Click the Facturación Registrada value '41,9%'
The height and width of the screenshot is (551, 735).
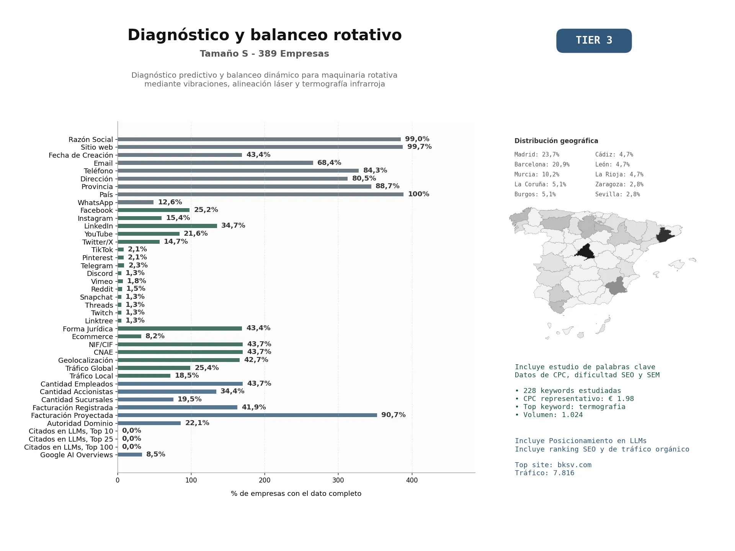tap(254, 407)
